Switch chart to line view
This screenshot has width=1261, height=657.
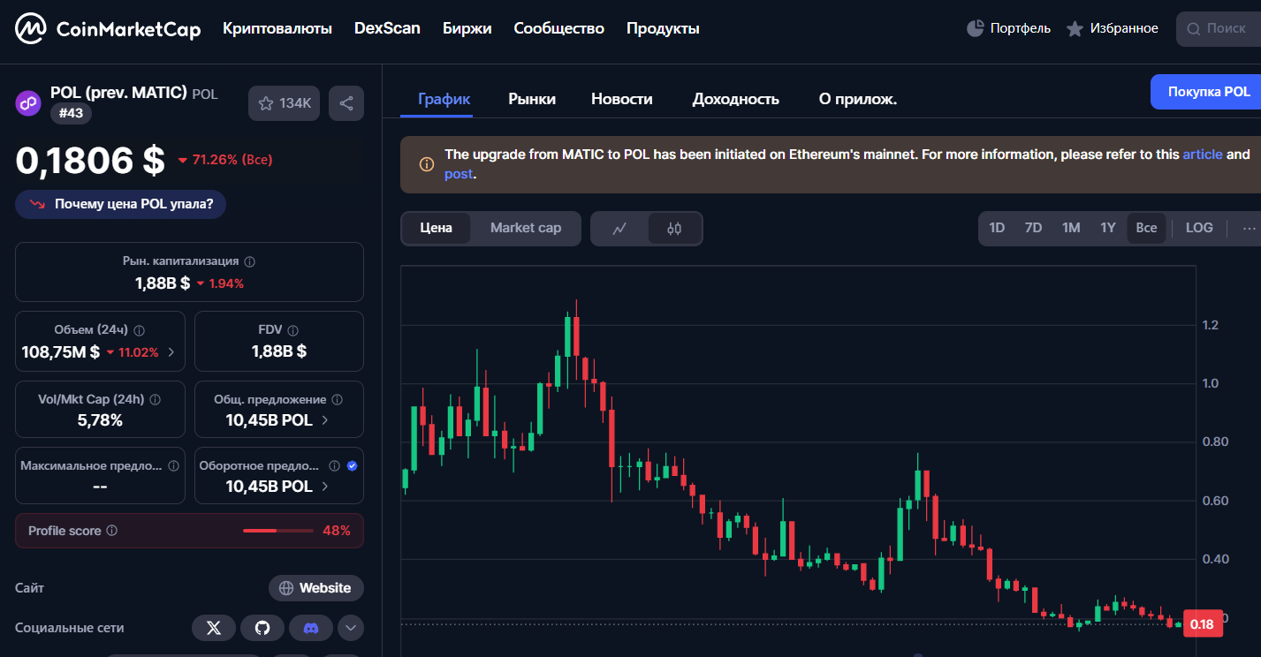coord(619,229)
